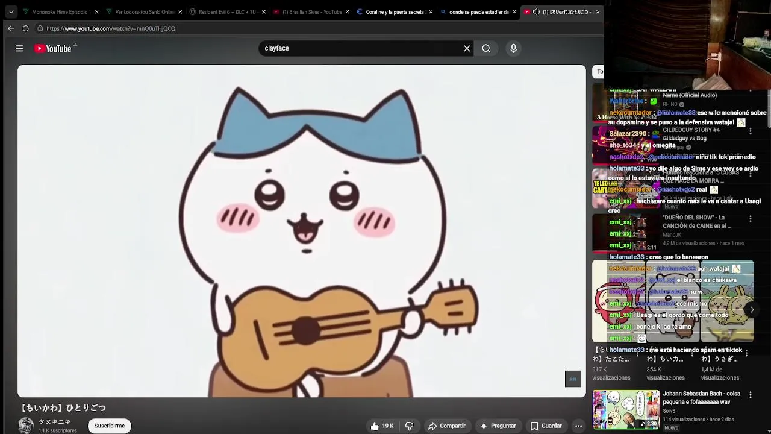This screenshot has height=434, width=771.
Task: Start voice search with microphone icon
Action: pyautogui.click(x=513, y=48)
